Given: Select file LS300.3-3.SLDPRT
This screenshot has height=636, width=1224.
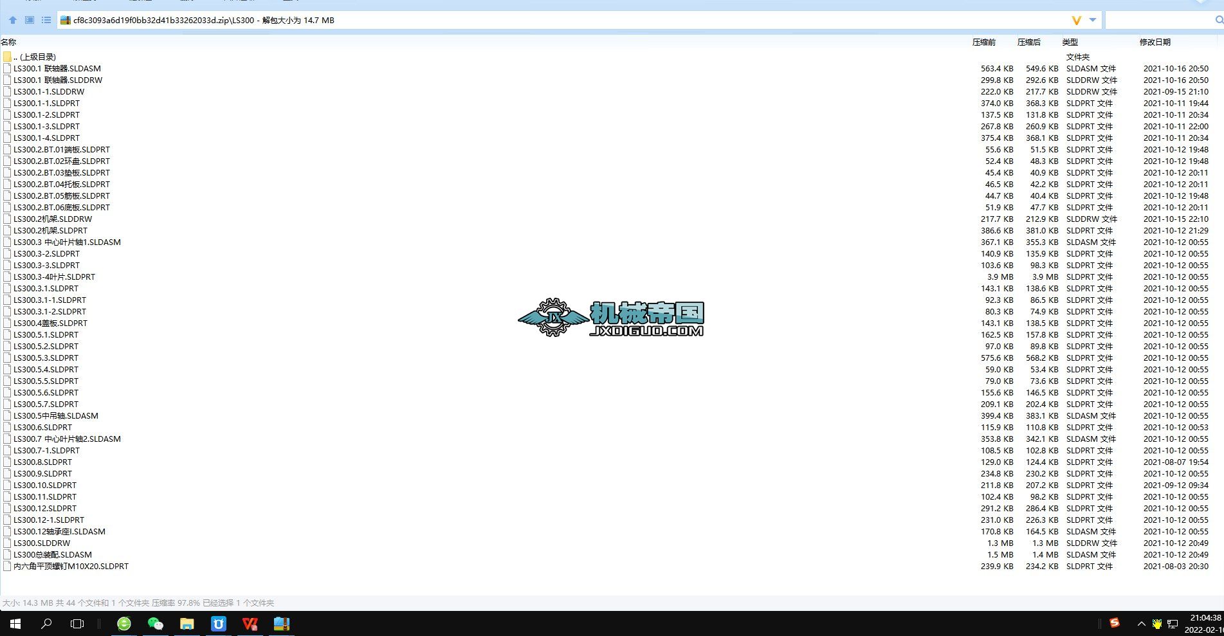Looking at the screenshot, I should (47, 265).
